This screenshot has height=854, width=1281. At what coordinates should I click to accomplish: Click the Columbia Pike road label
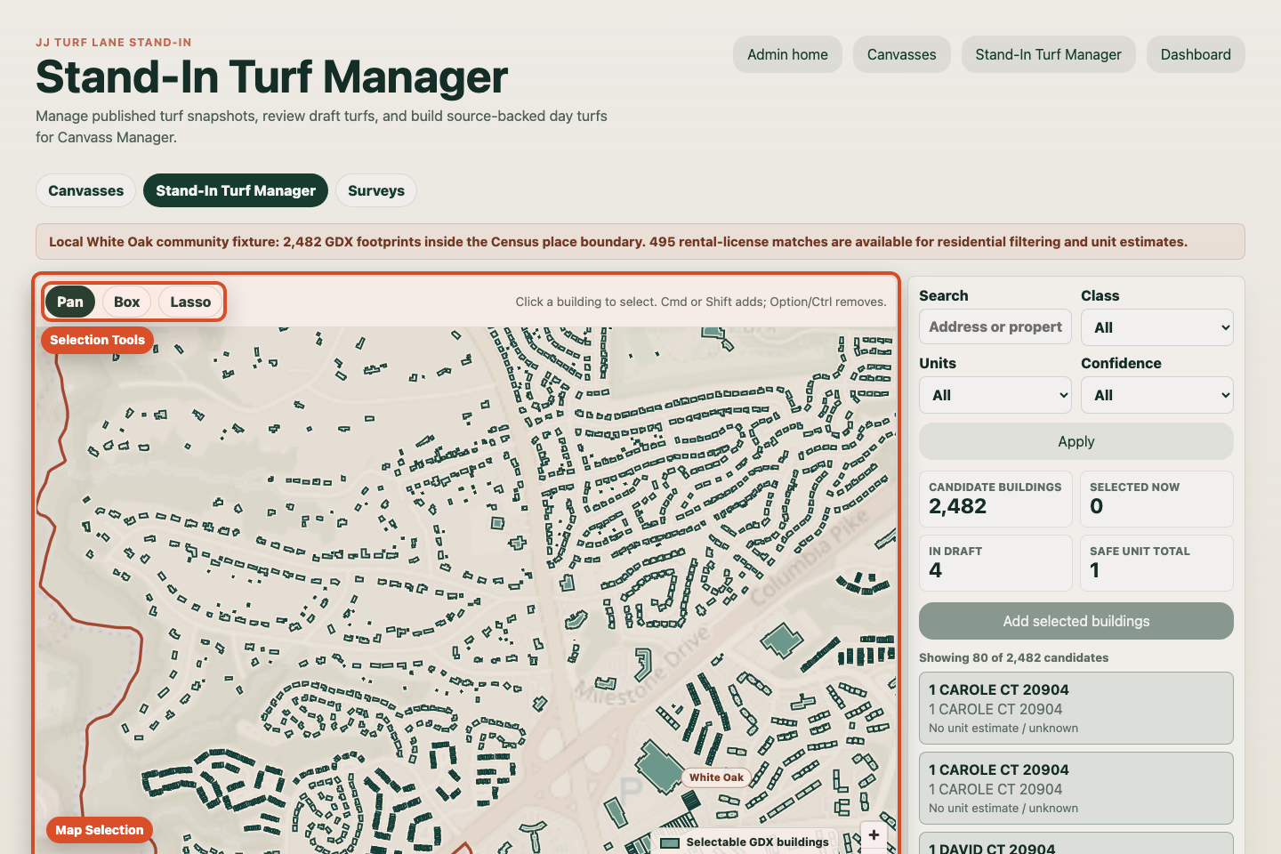point(808,559)
